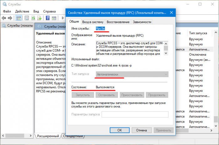The image size is (219, 145).
Task: Toggle the action pane toolbar icon
Action: (54, 18)
